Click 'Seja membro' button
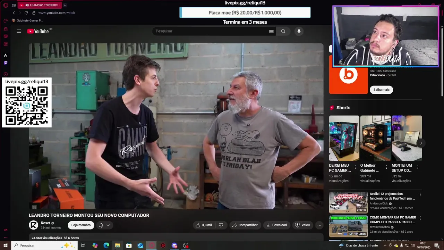 81,225
